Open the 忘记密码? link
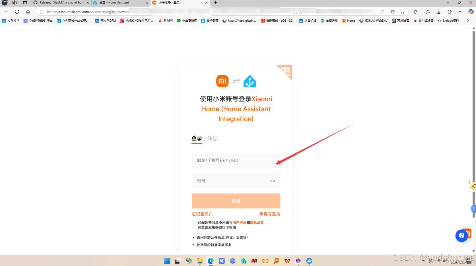The width and height of the screenshot is (476, 266). tap(201, 214)
